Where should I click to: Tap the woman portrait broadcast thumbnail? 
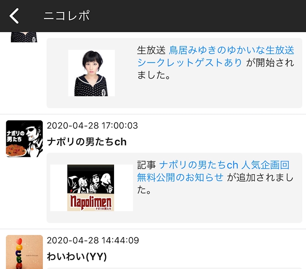point(91,73)
